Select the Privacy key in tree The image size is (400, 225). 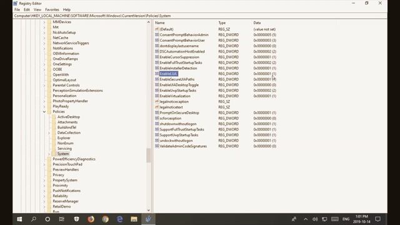pyautogui.click(x=58, y=175)
